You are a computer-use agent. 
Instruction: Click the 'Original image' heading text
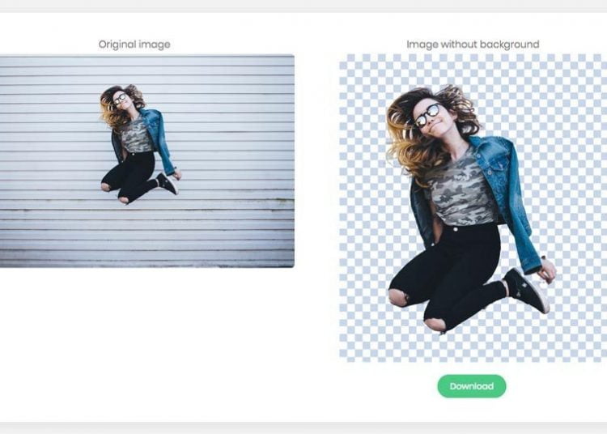(134, 44)
